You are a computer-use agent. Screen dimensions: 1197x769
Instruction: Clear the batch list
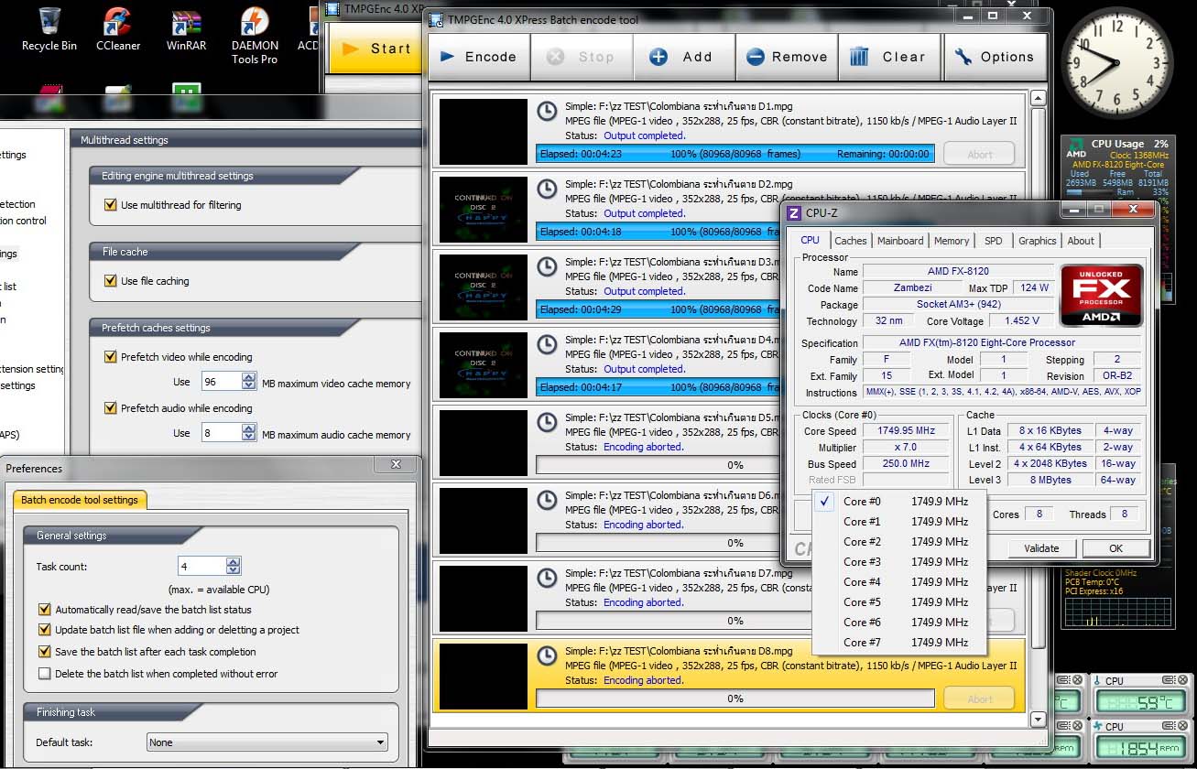tap(888, 57)
